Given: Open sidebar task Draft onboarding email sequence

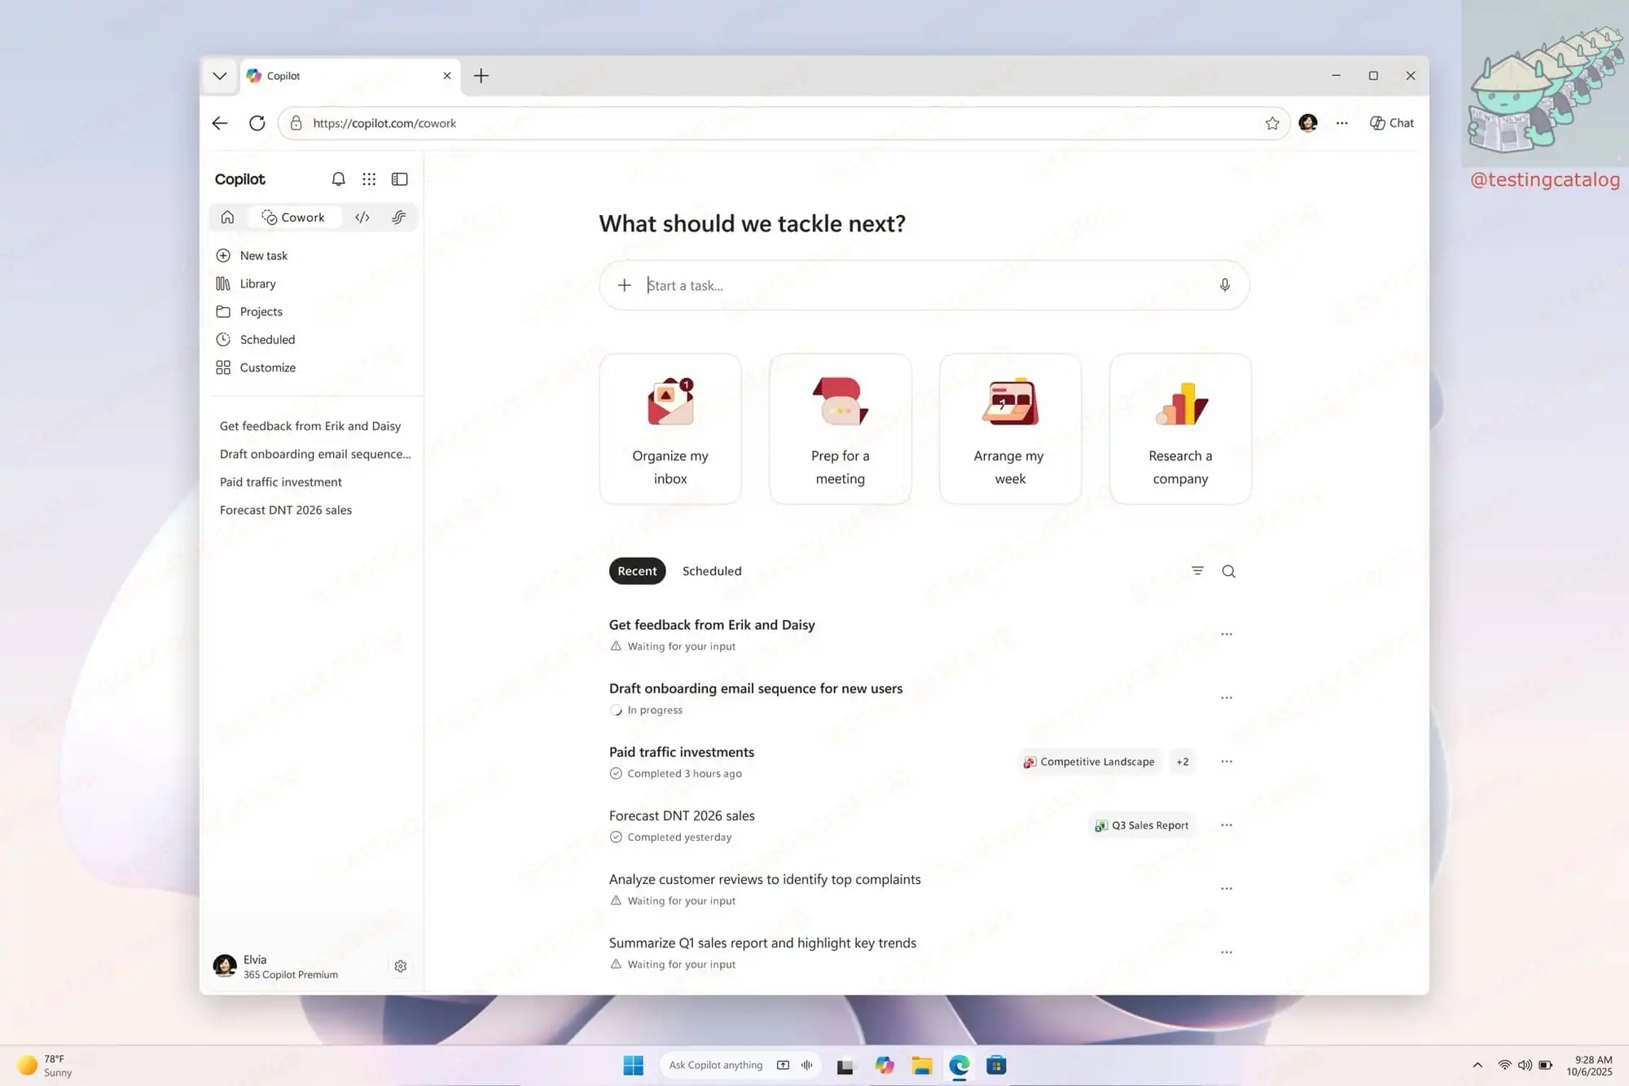Looking at the screenshot, I should pyautogui.click(x=315, y=454).
